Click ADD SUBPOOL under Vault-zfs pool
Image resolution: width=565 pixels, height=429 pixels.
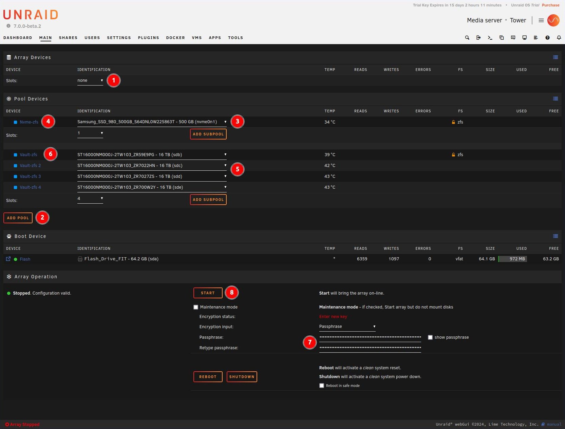click(x=208, y=200)
